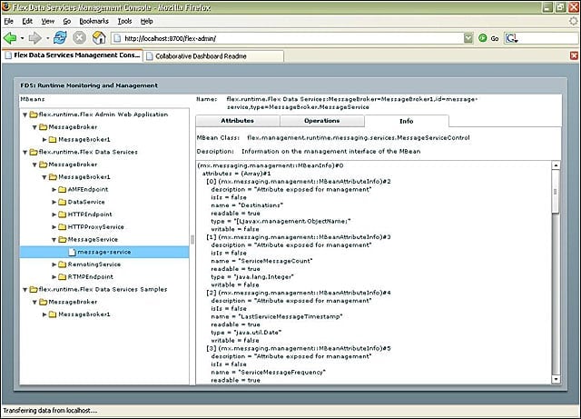Click the search engine icon in search box
The image size is (581, 419).
coord(512,38)
